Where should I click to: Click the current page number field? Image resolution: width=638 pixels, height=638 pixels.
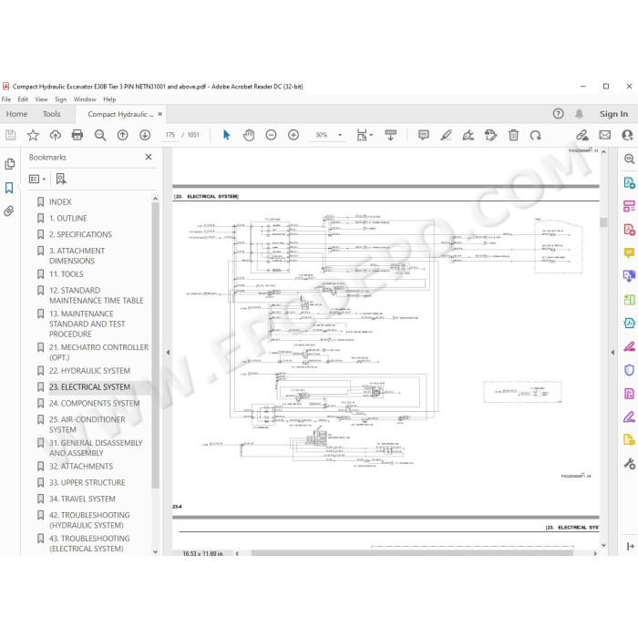(x=170, y=135)
